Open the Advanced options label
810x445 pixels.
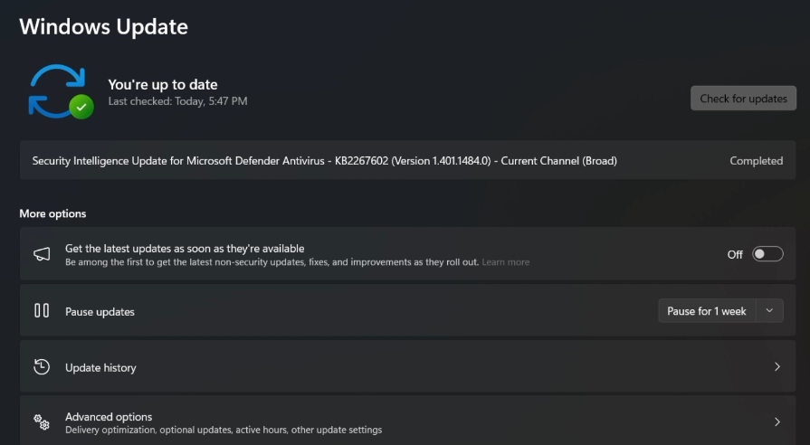(x=109, y=417)
